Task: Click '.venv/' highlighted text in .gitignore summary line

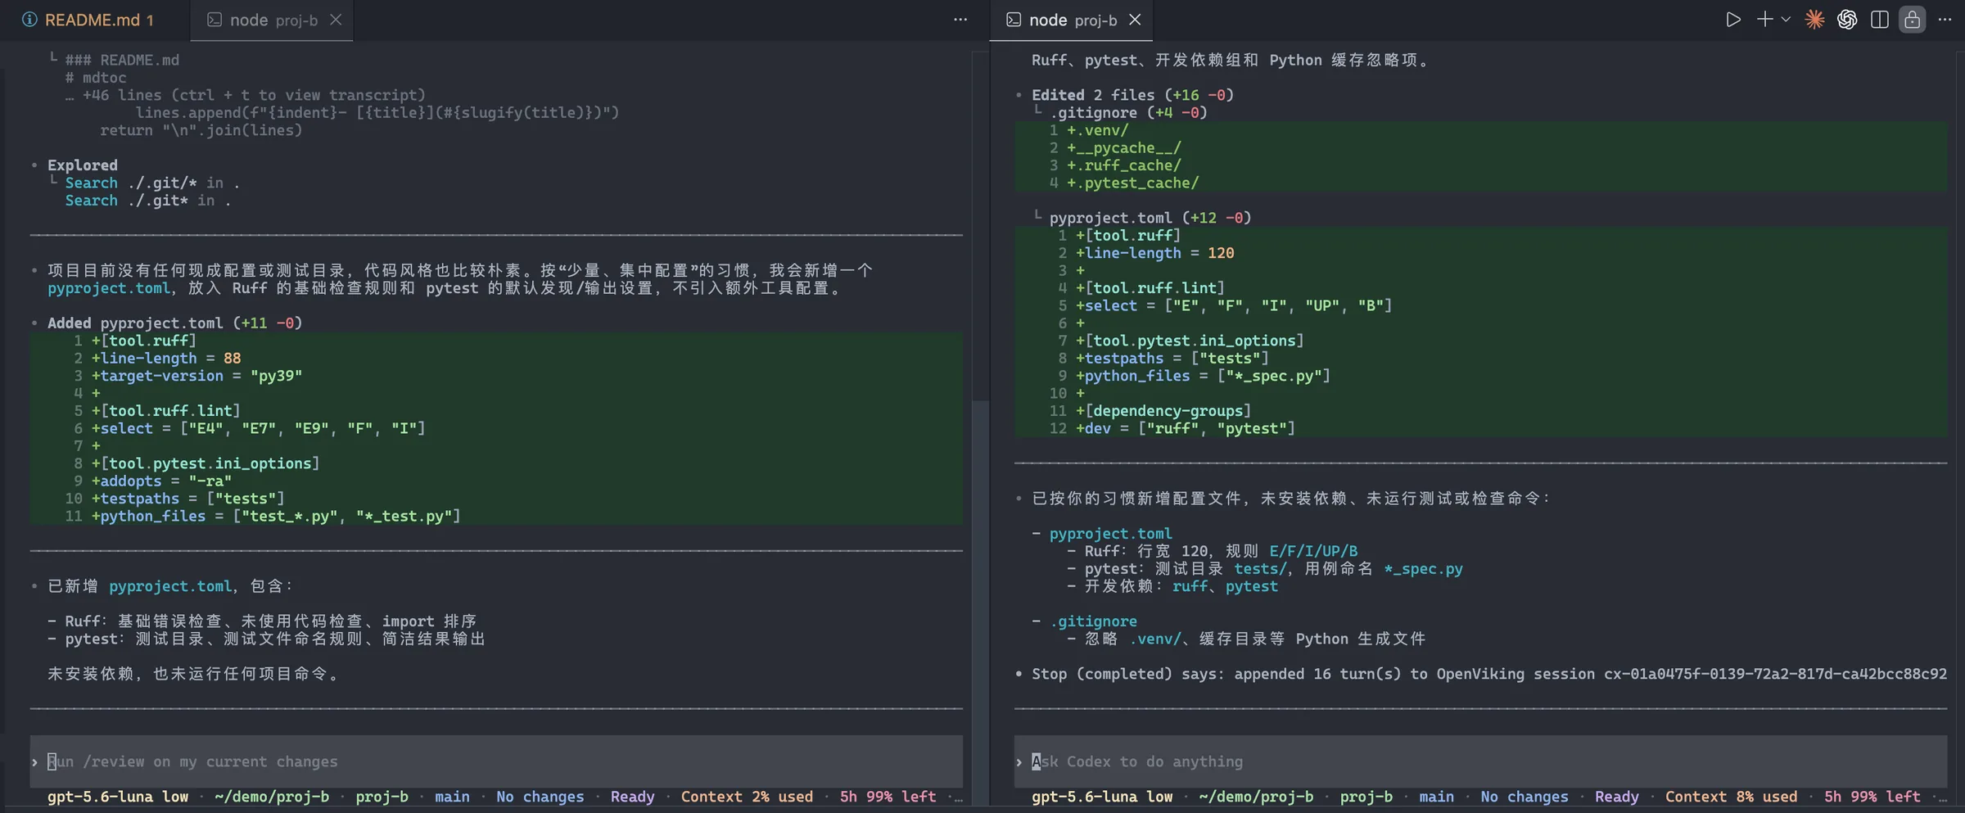Action: pyautogui.click(x=1156, y=639)
